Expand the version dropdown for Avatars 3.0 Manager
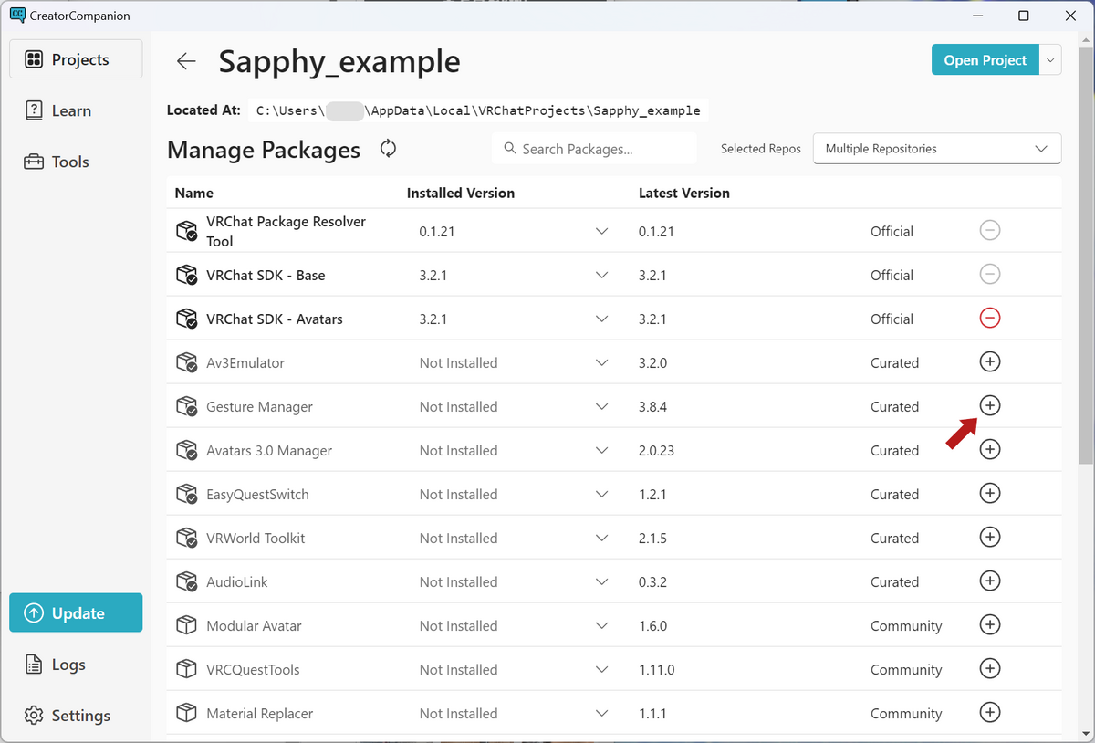The height and width of the screenshot is (743, 1095). [601, 450]
